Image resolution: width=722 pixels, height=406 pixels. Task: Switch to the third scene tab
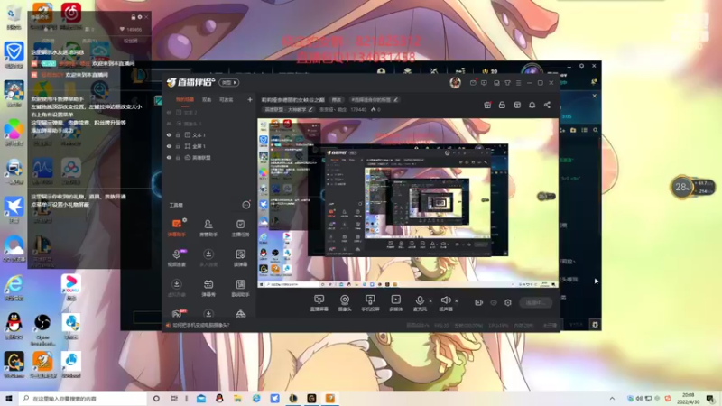[x=227, y=99]
